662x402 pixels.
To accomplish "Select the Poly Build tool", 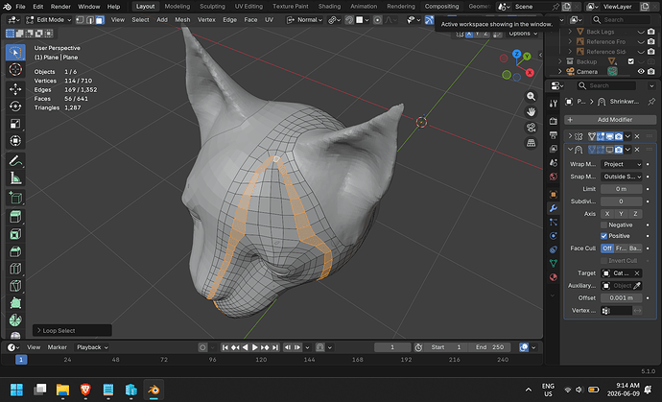I will coord(15,303).
